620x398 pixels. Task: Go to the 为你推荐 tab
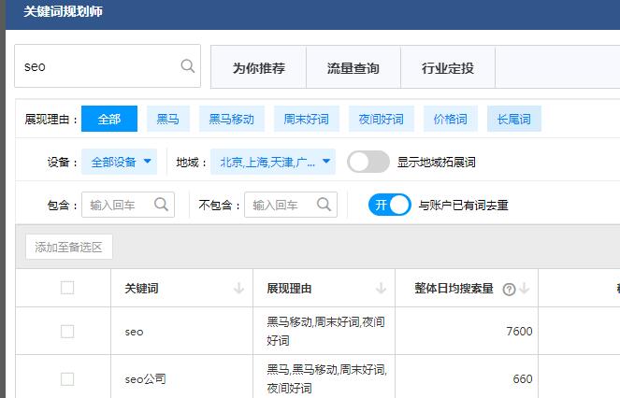pos(258,68)
